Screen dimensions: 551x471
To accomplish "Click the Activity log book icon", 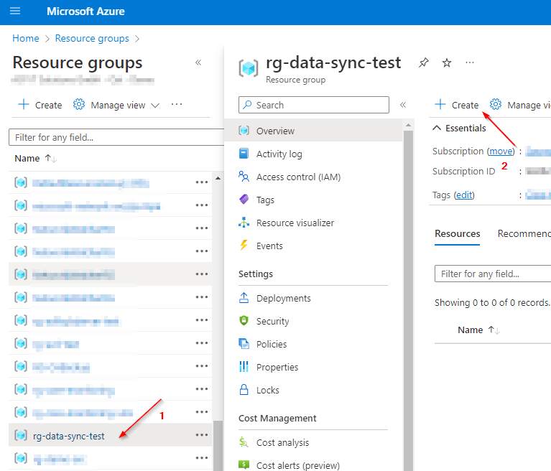I will coord(244,154).
